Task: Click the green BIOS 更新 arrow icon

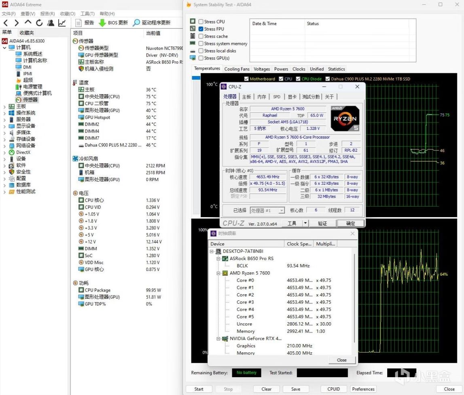Action: pos(102,23)
